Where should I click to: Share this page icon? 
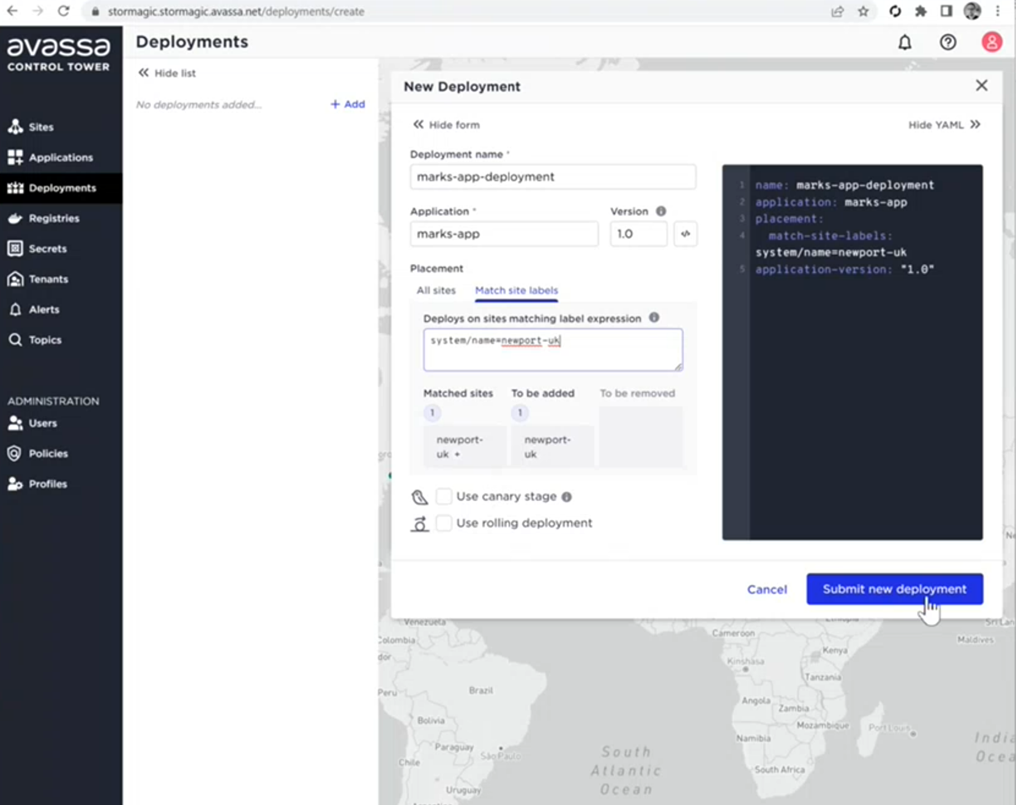tap(837, 11)
